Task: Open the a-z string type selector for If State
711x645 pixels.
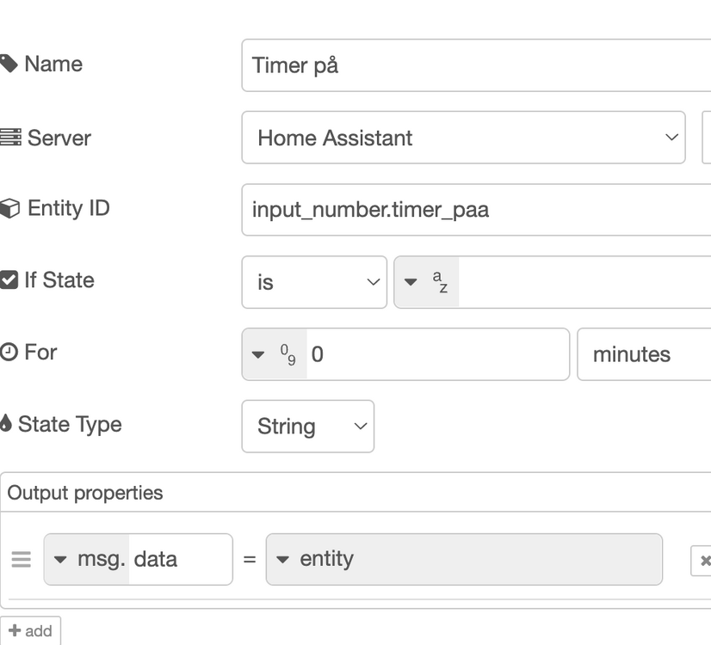Action: click(x=427, y=282)
